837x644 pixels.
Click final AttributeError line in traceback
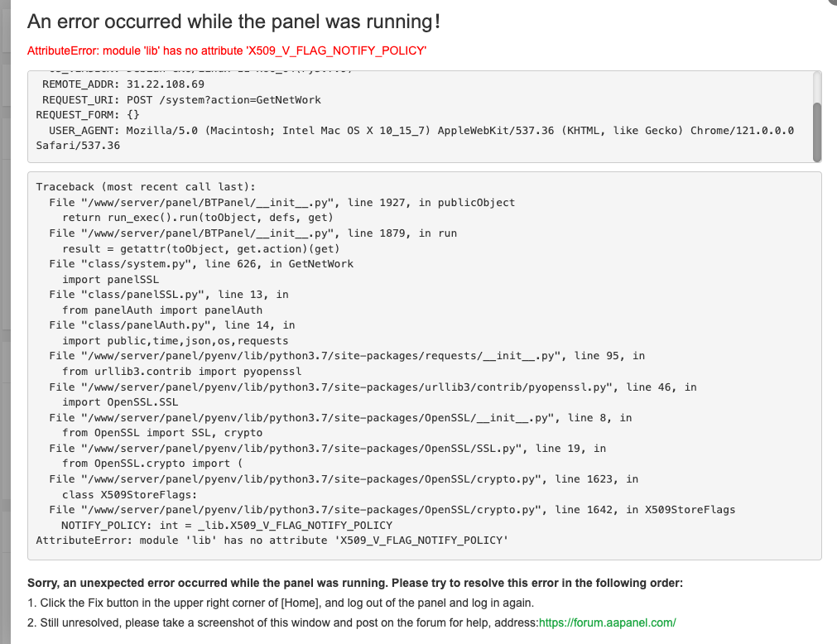click(271, 541)
